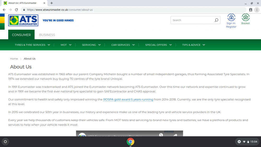Viewport: 261px width, 147px height.
Task: Reload the page
Action: coord(16,10)
